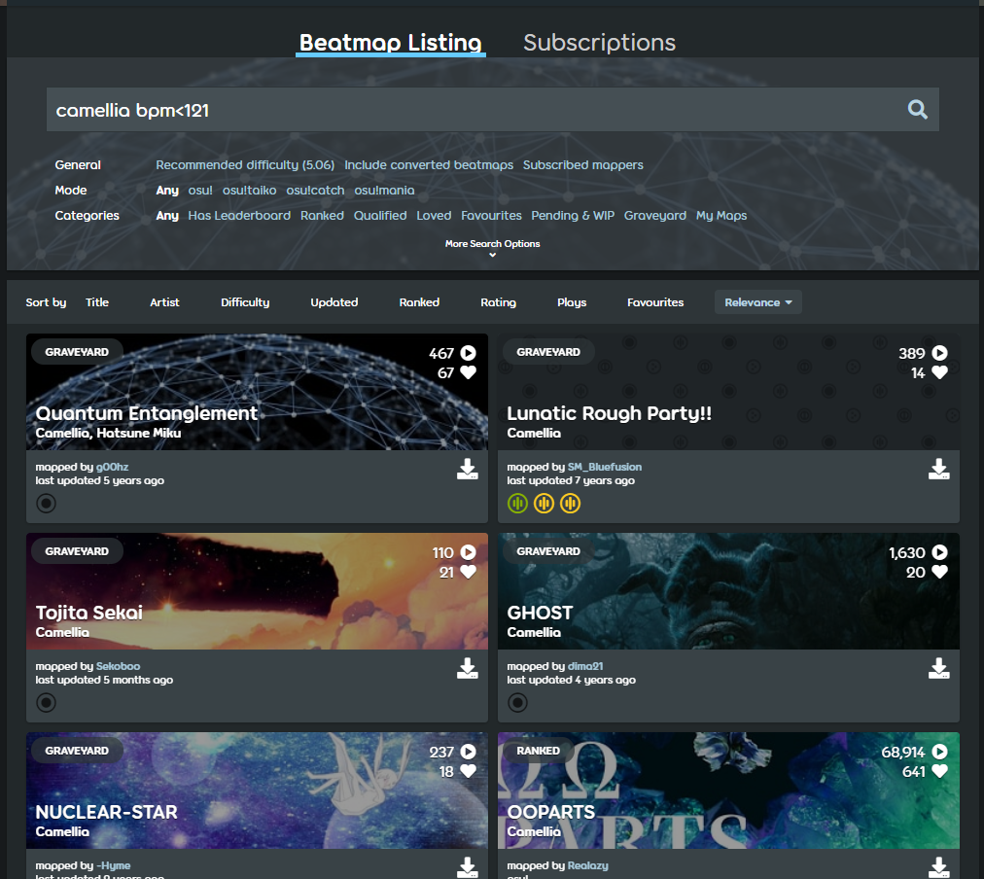
Task: Click the green mania difficulty icon on Lunatic Rough Party!!
Action: point(517,503)
